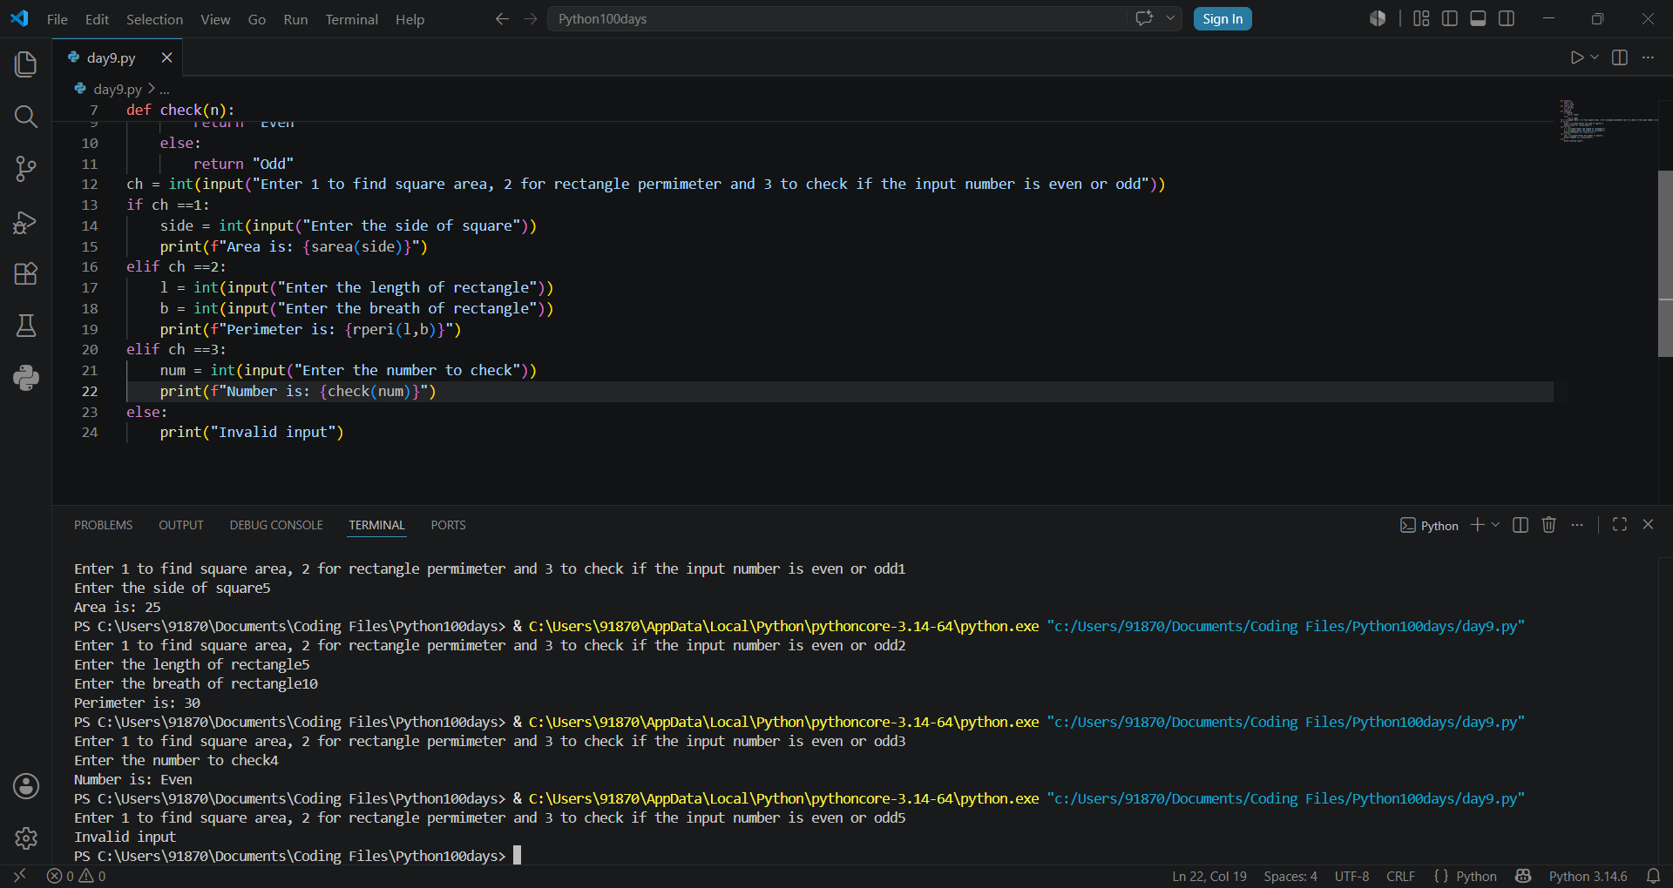This screenshot has width=1673, height=888.
Task: Toggle the primary side bar visibility
Action: click(1450, 18)
